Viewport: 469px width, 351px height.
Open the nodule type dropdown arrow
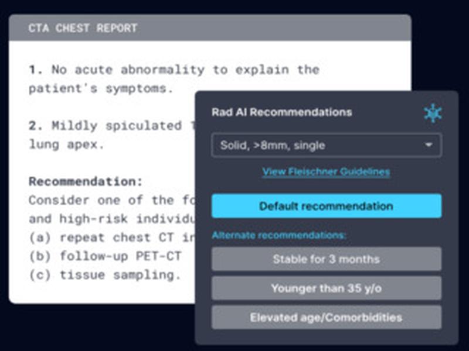click(x=429, y=145)
